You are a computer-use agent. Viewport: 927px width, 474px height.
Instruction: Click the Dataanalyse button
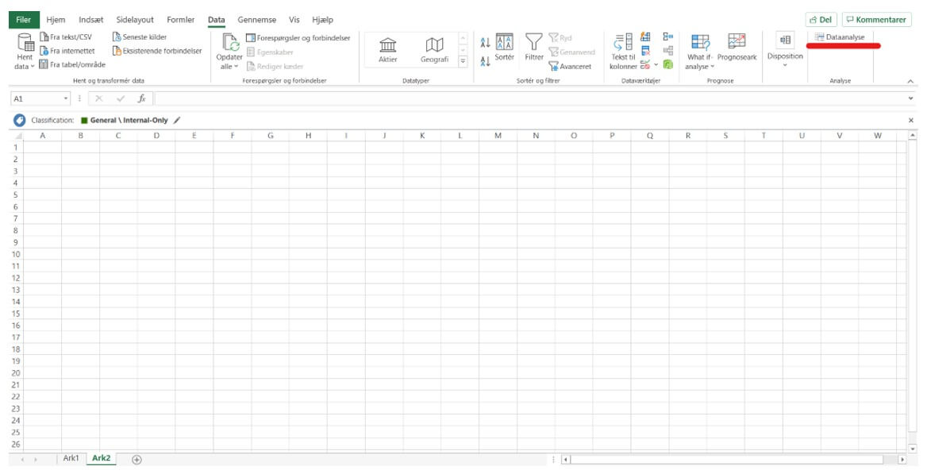840,37
